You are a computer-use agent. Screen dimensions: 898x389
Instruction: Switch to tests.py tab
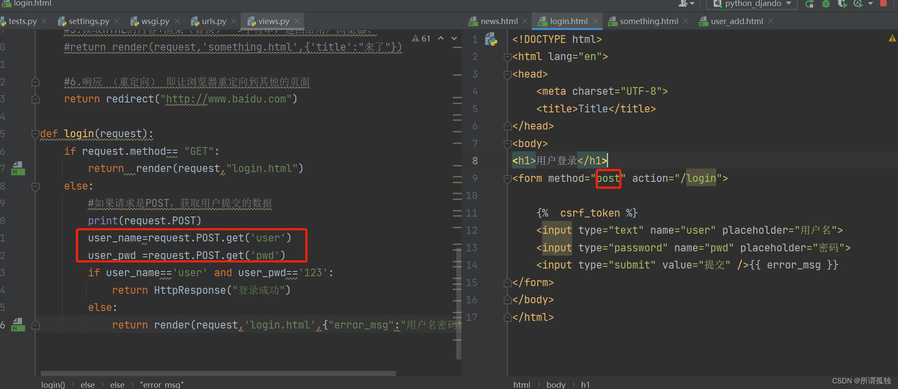22,21
